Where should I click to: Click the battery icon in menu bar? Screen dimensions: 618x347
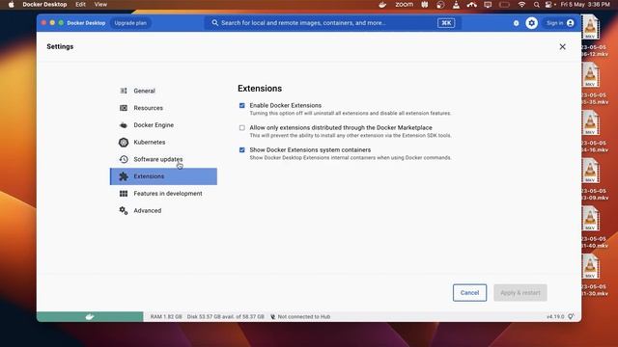tap(504, 4)
